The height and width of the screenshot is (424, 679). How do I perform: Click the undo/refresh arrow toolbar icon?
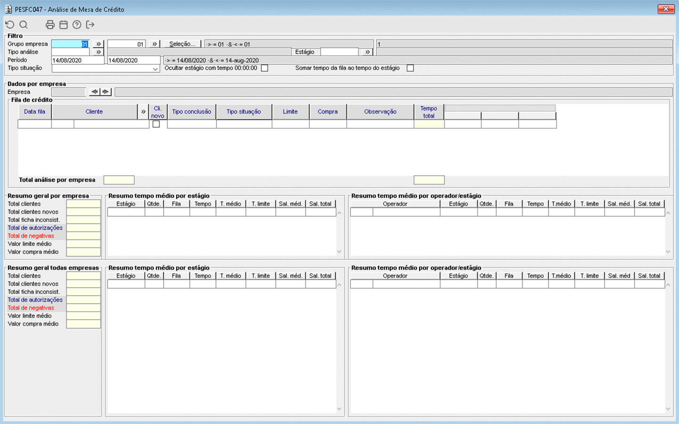pyautogui.click(x=9, y=24)
